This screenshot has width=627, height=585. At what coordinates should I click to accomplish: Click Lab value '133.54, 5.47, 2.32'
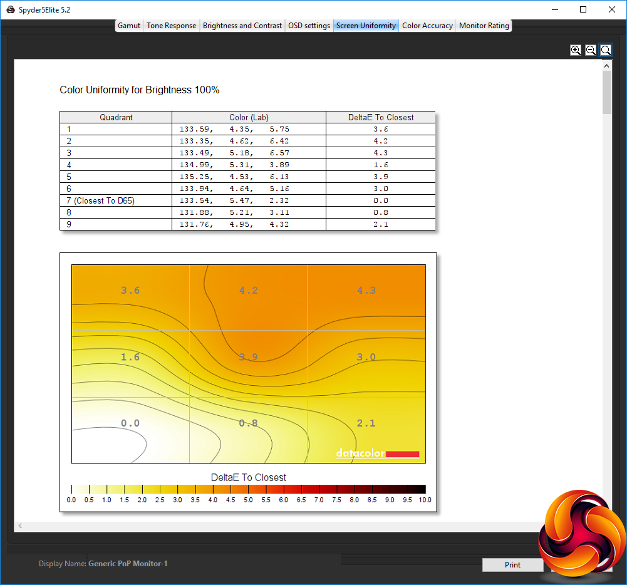pyautogui.click(x=234, y=200)
